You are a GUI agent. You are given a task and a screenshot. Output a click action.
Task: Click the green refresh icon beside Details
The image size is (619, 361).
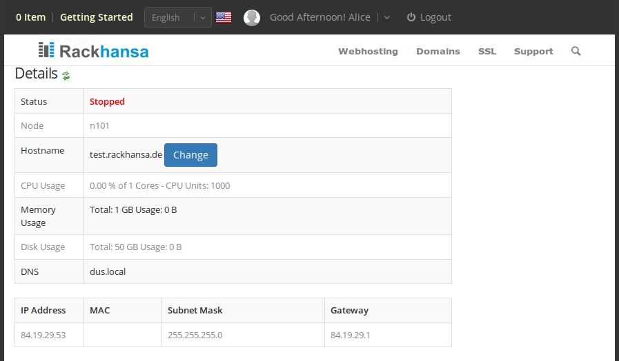(66, 76)
